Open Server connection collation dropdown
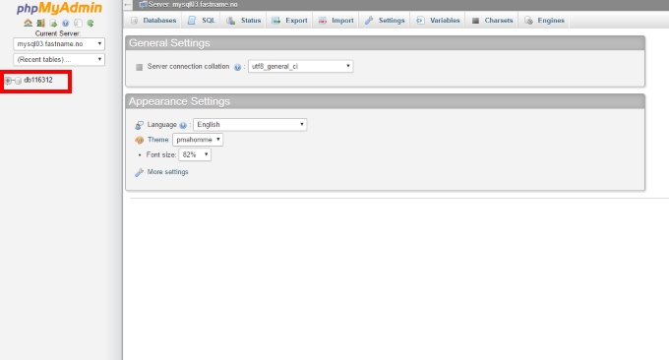 click(301, 66)
